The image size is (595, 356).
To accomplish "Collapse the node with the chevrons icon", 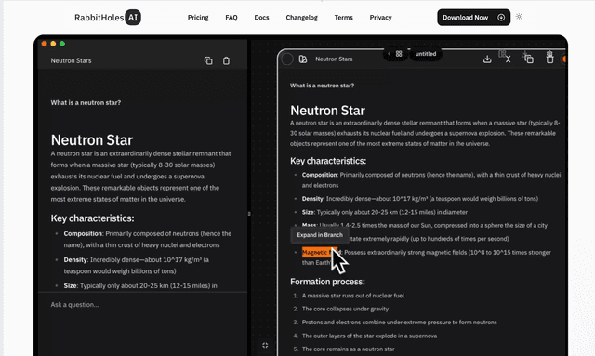I will point(508,59).
